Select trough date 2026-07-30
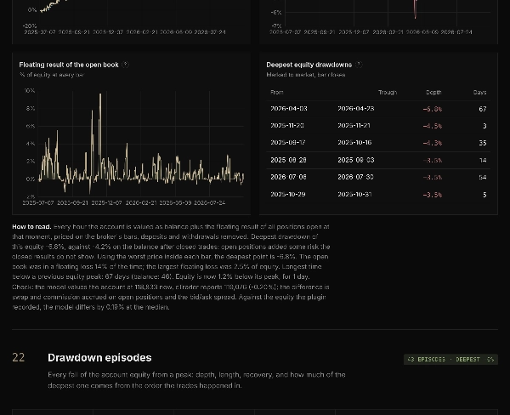This screenshot has width=510, height=415. (x=355, y=177)
